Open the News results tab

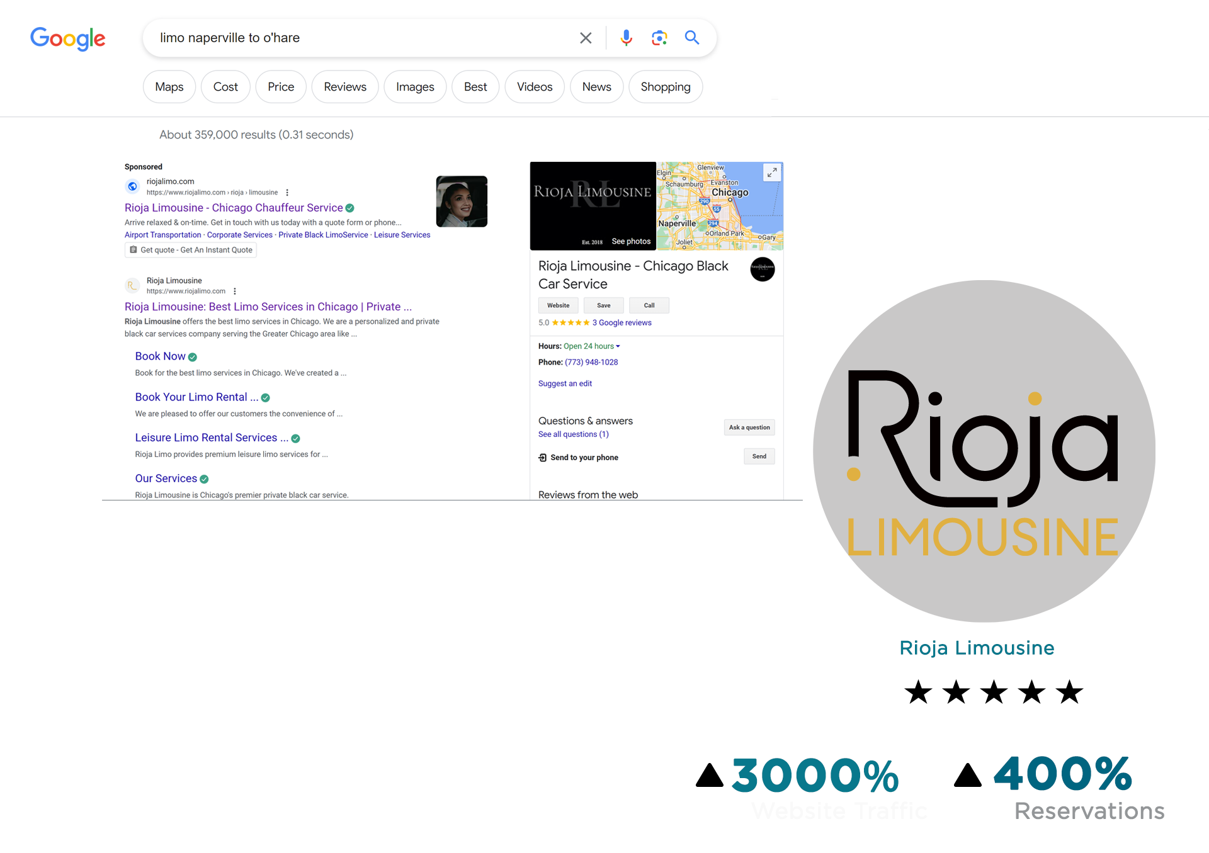coord(596,87)
